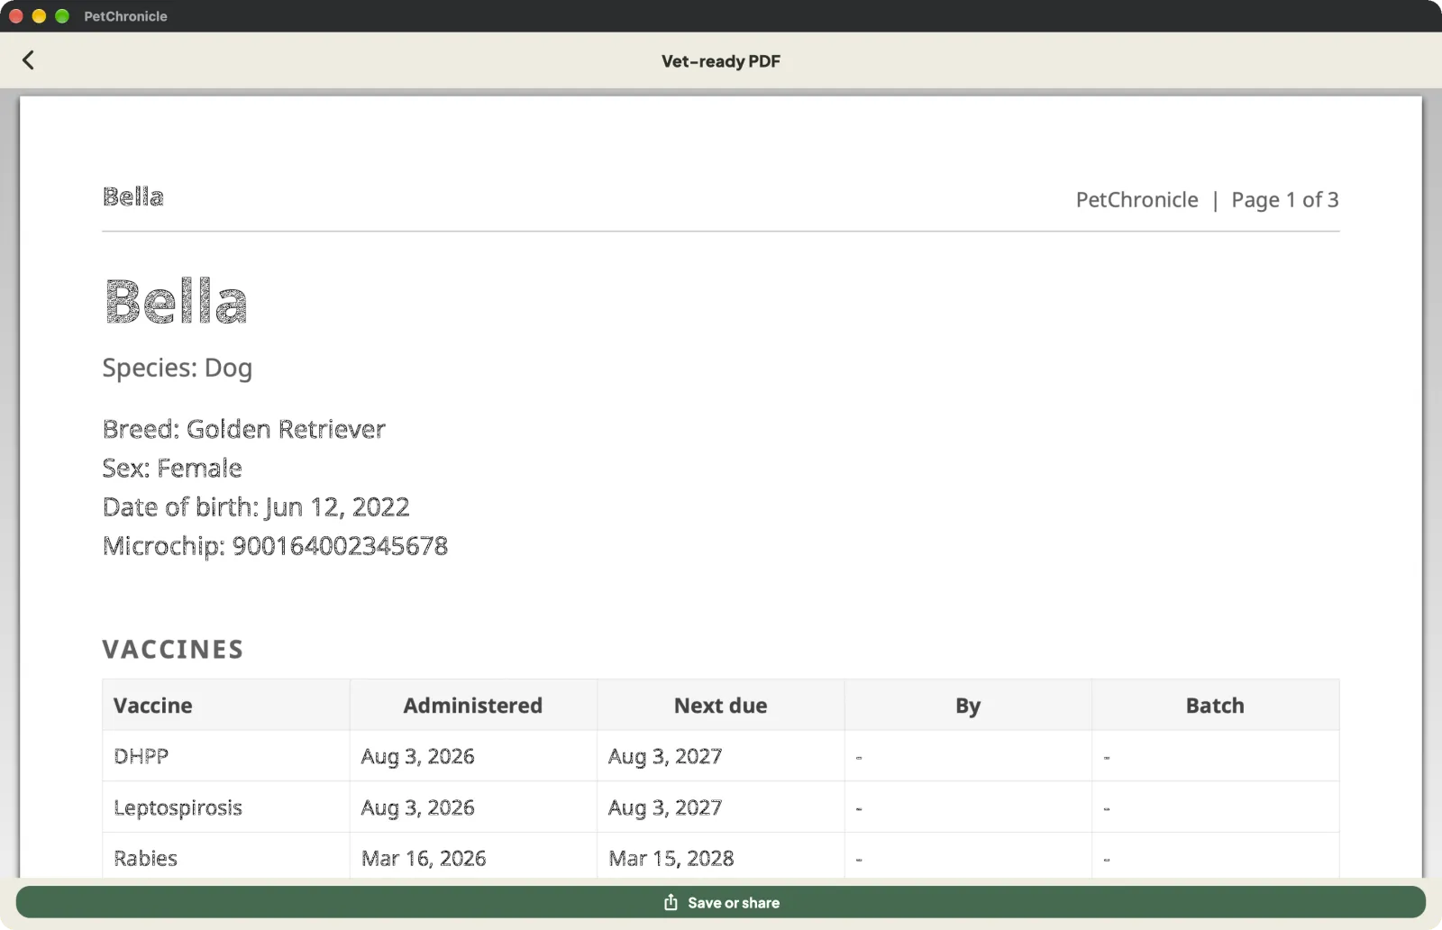Click the Save or share button
This screenshot has width=1442, height=930.
721,902
